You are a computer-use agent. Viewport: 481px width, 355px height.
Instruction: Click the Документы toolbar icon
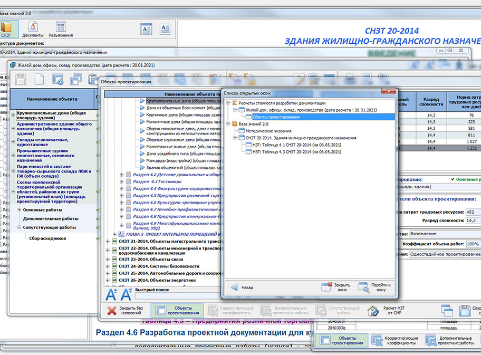33,28
